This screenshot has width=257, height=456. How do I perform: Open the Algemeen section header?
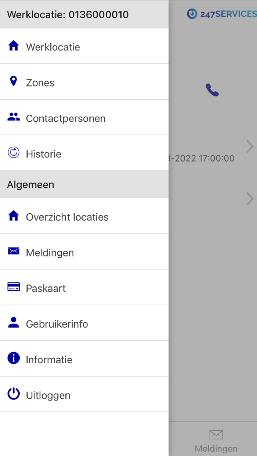pos(30,184)
